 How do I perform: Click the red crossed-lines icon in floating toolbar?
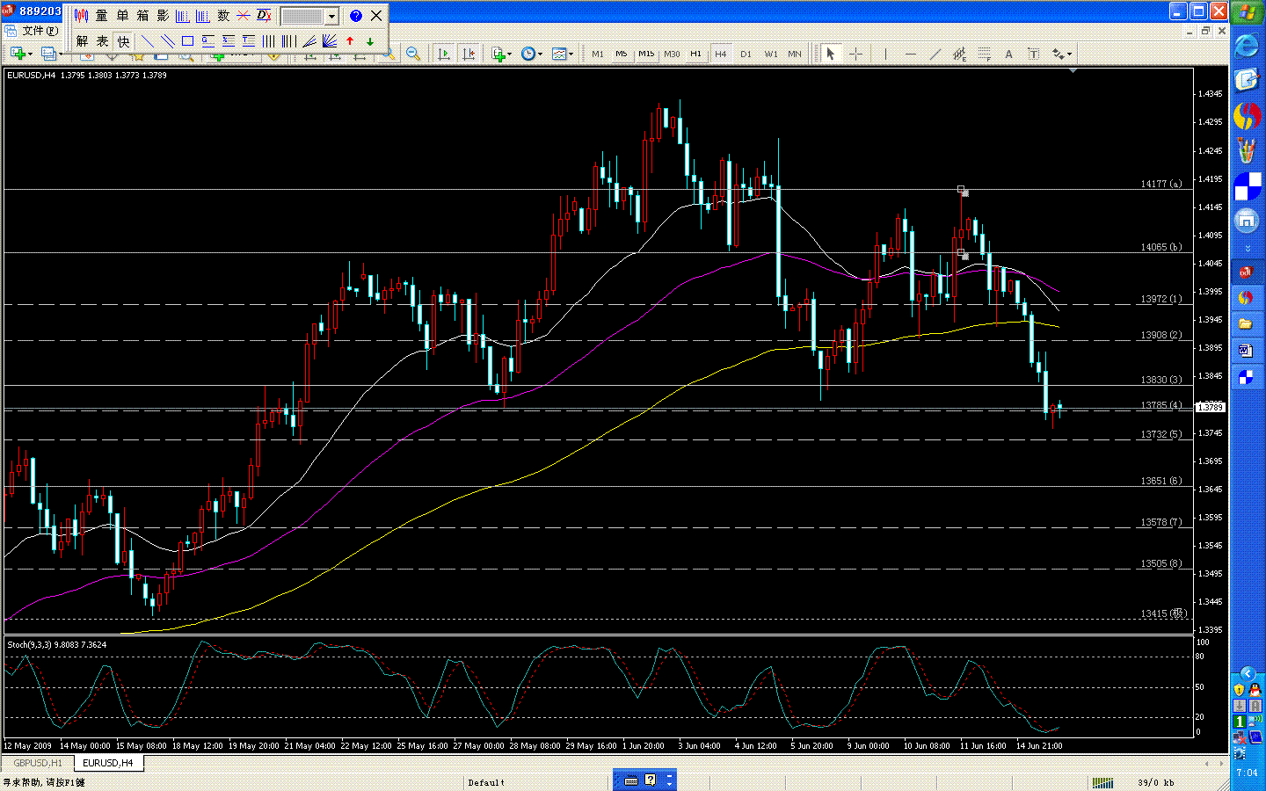pyautogui.click(x=244, y=16)
